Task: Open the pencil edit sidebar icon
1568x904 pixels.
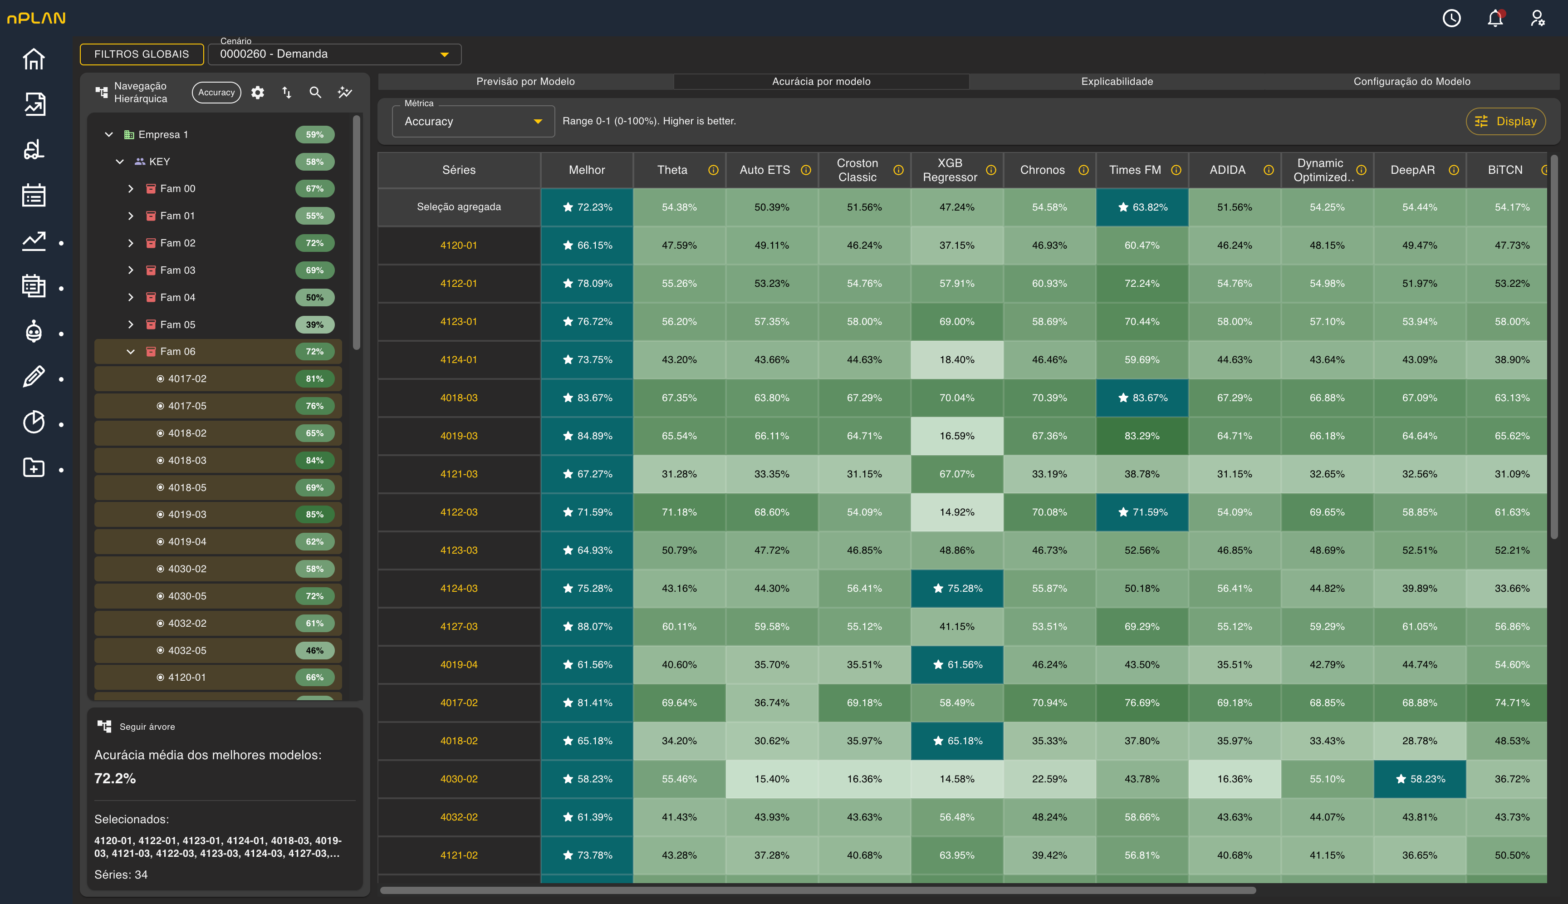Action: 34,377
